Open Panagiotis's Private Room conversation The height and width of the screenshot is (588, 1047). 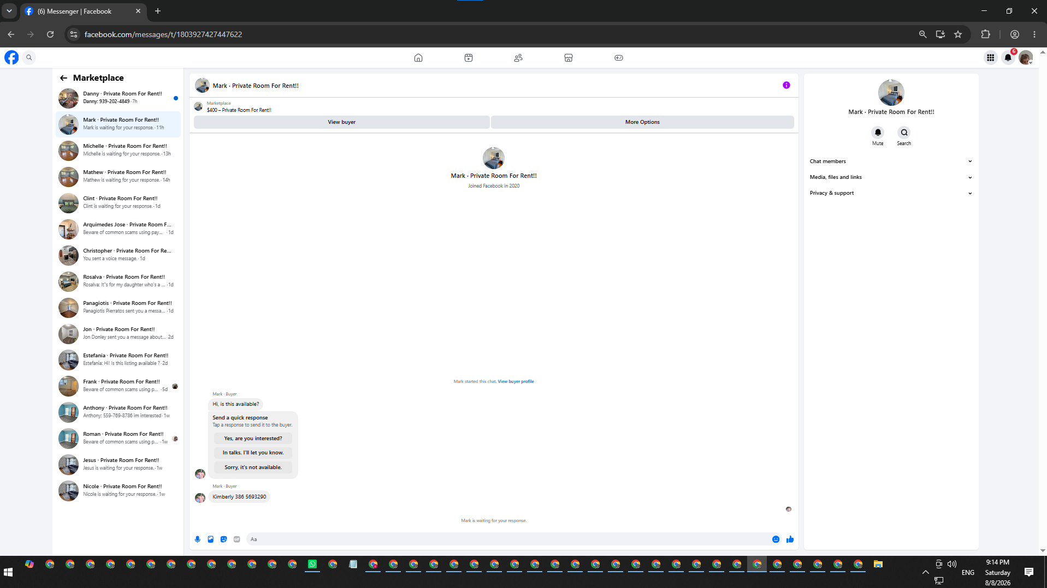coord(118,308)
